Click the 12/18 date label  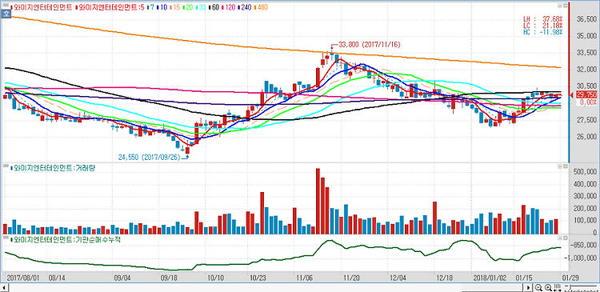tap(444, 277)
